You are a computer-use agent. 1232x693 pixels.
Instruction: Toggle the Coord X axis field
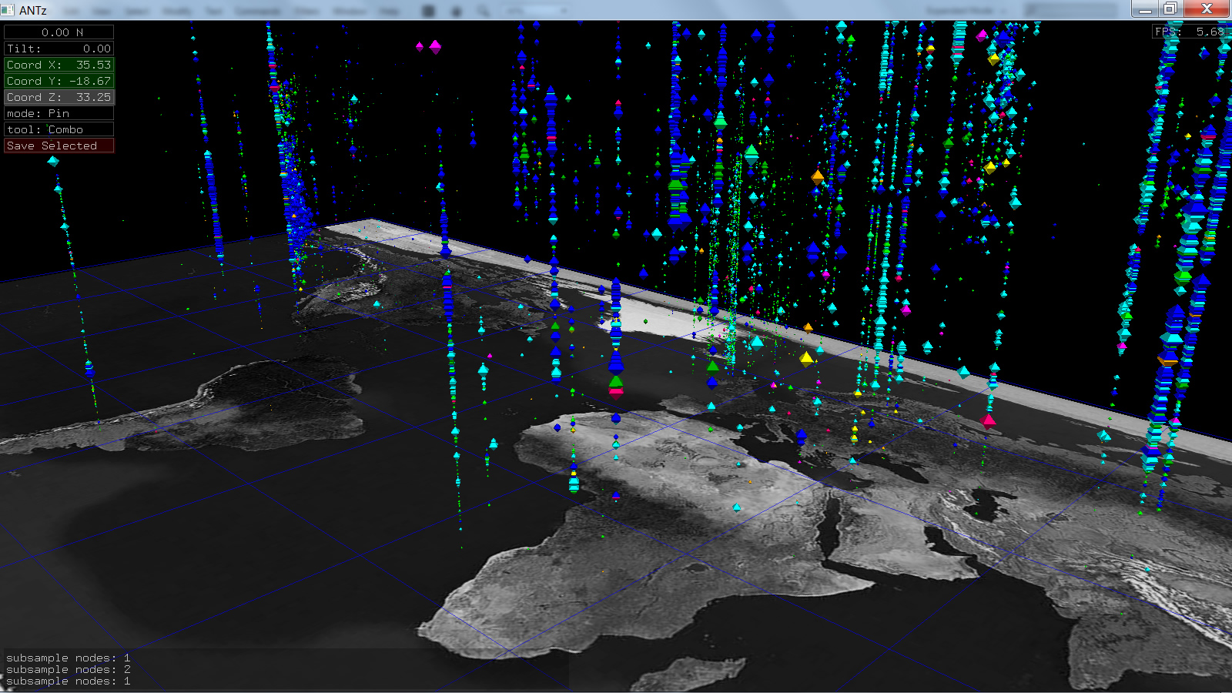(x=59, y=65)
